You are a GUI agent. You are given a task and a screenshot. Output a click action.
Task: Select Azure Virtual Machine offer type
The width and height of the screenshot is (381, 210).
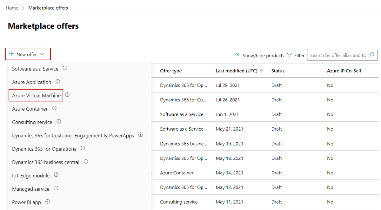coord(36,95)
